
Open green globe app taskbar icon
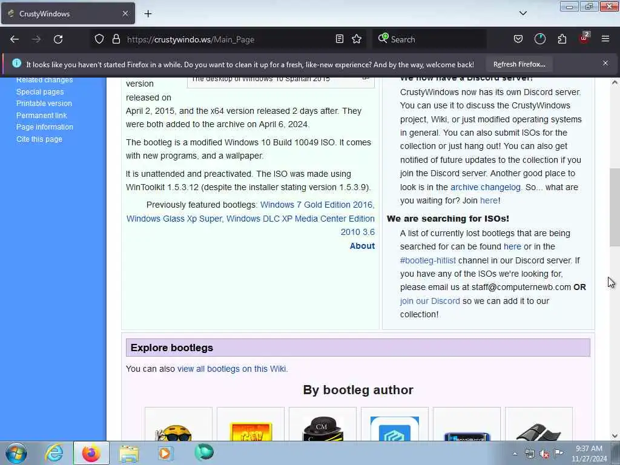point(204,452)
